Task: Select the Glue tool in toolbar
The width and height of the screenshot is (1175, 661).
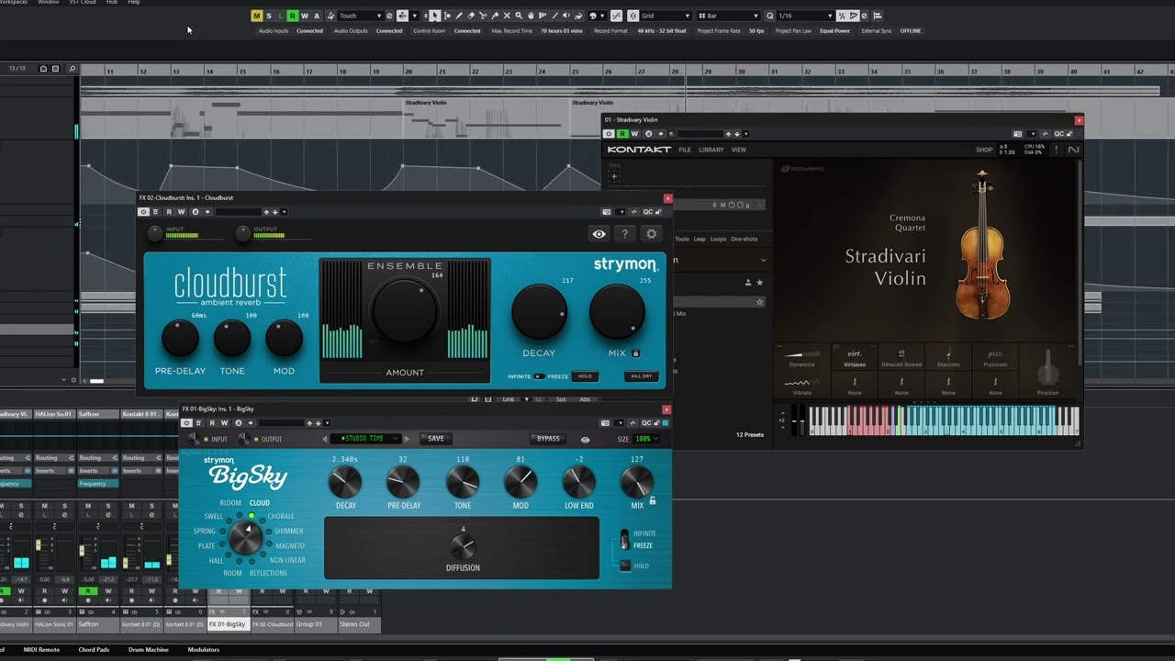Action: (x=495, y=16)
